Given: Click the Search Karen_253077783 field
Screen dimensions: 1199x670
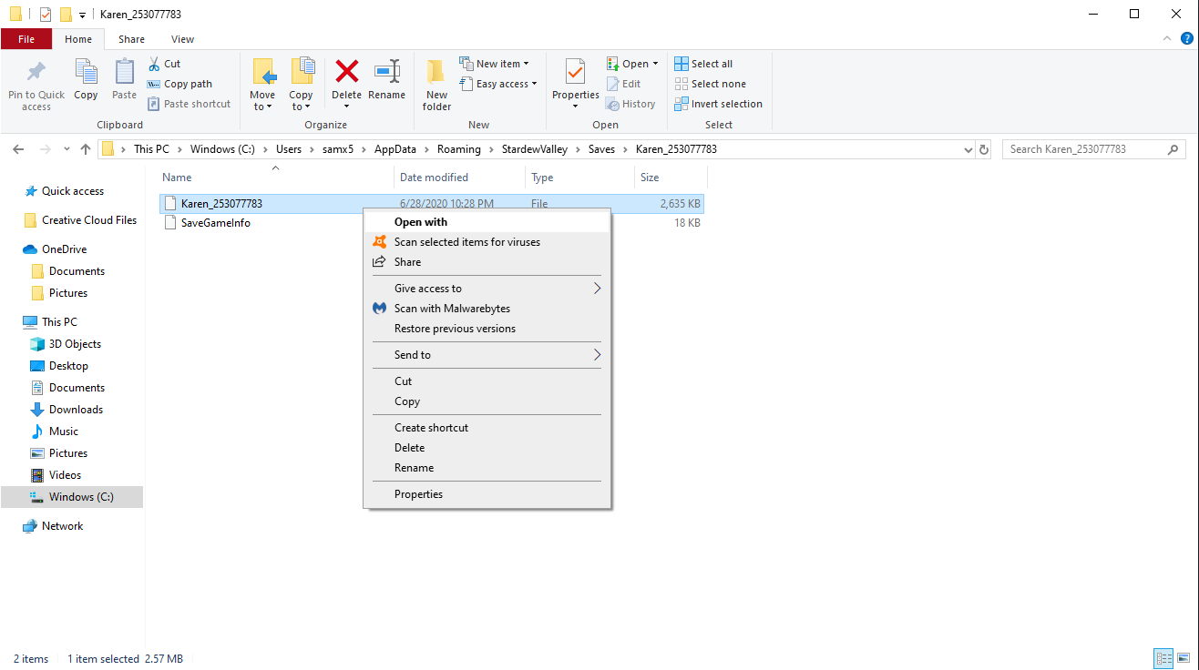Looking at the screenshot, I should coord(1093,149).
